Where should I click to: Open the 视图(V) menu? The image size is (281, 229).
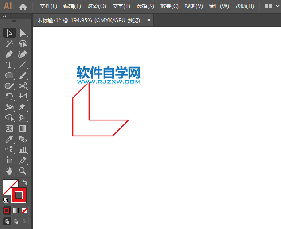(194, 6)
